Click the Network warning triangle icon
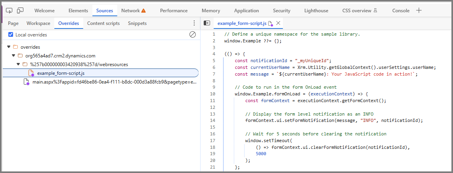Screen dimensions: 453x173 click(143, 11)
